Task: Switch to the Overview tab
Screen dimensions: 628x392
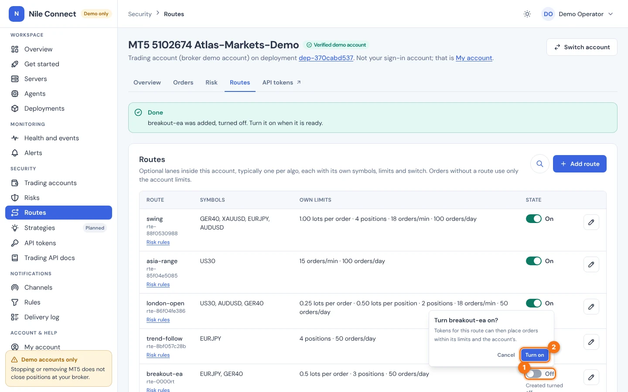Action: point(147,82)
